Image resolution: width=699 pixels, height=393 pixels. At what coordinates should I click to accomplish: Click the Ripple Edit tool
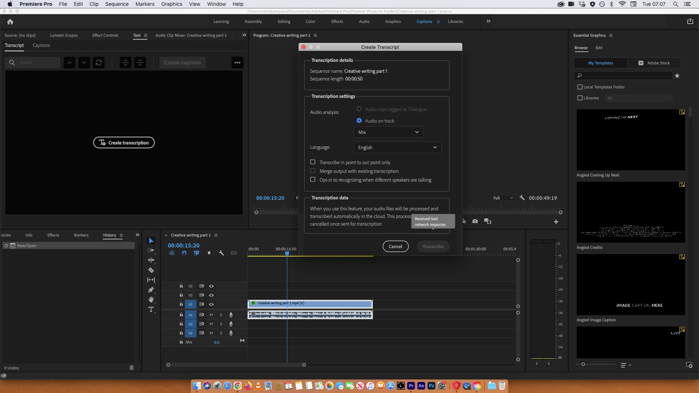click(x=151, y=260)
